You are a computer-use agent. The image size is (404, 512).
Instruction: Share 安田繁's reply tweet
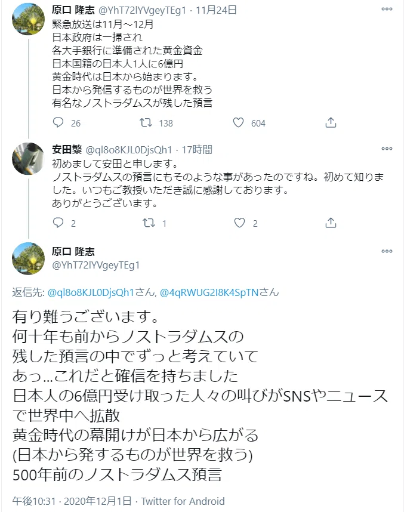(331, 223)
